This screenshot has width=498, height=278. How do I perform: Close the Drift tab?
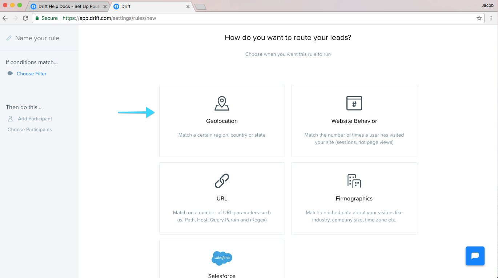[188, 7]
